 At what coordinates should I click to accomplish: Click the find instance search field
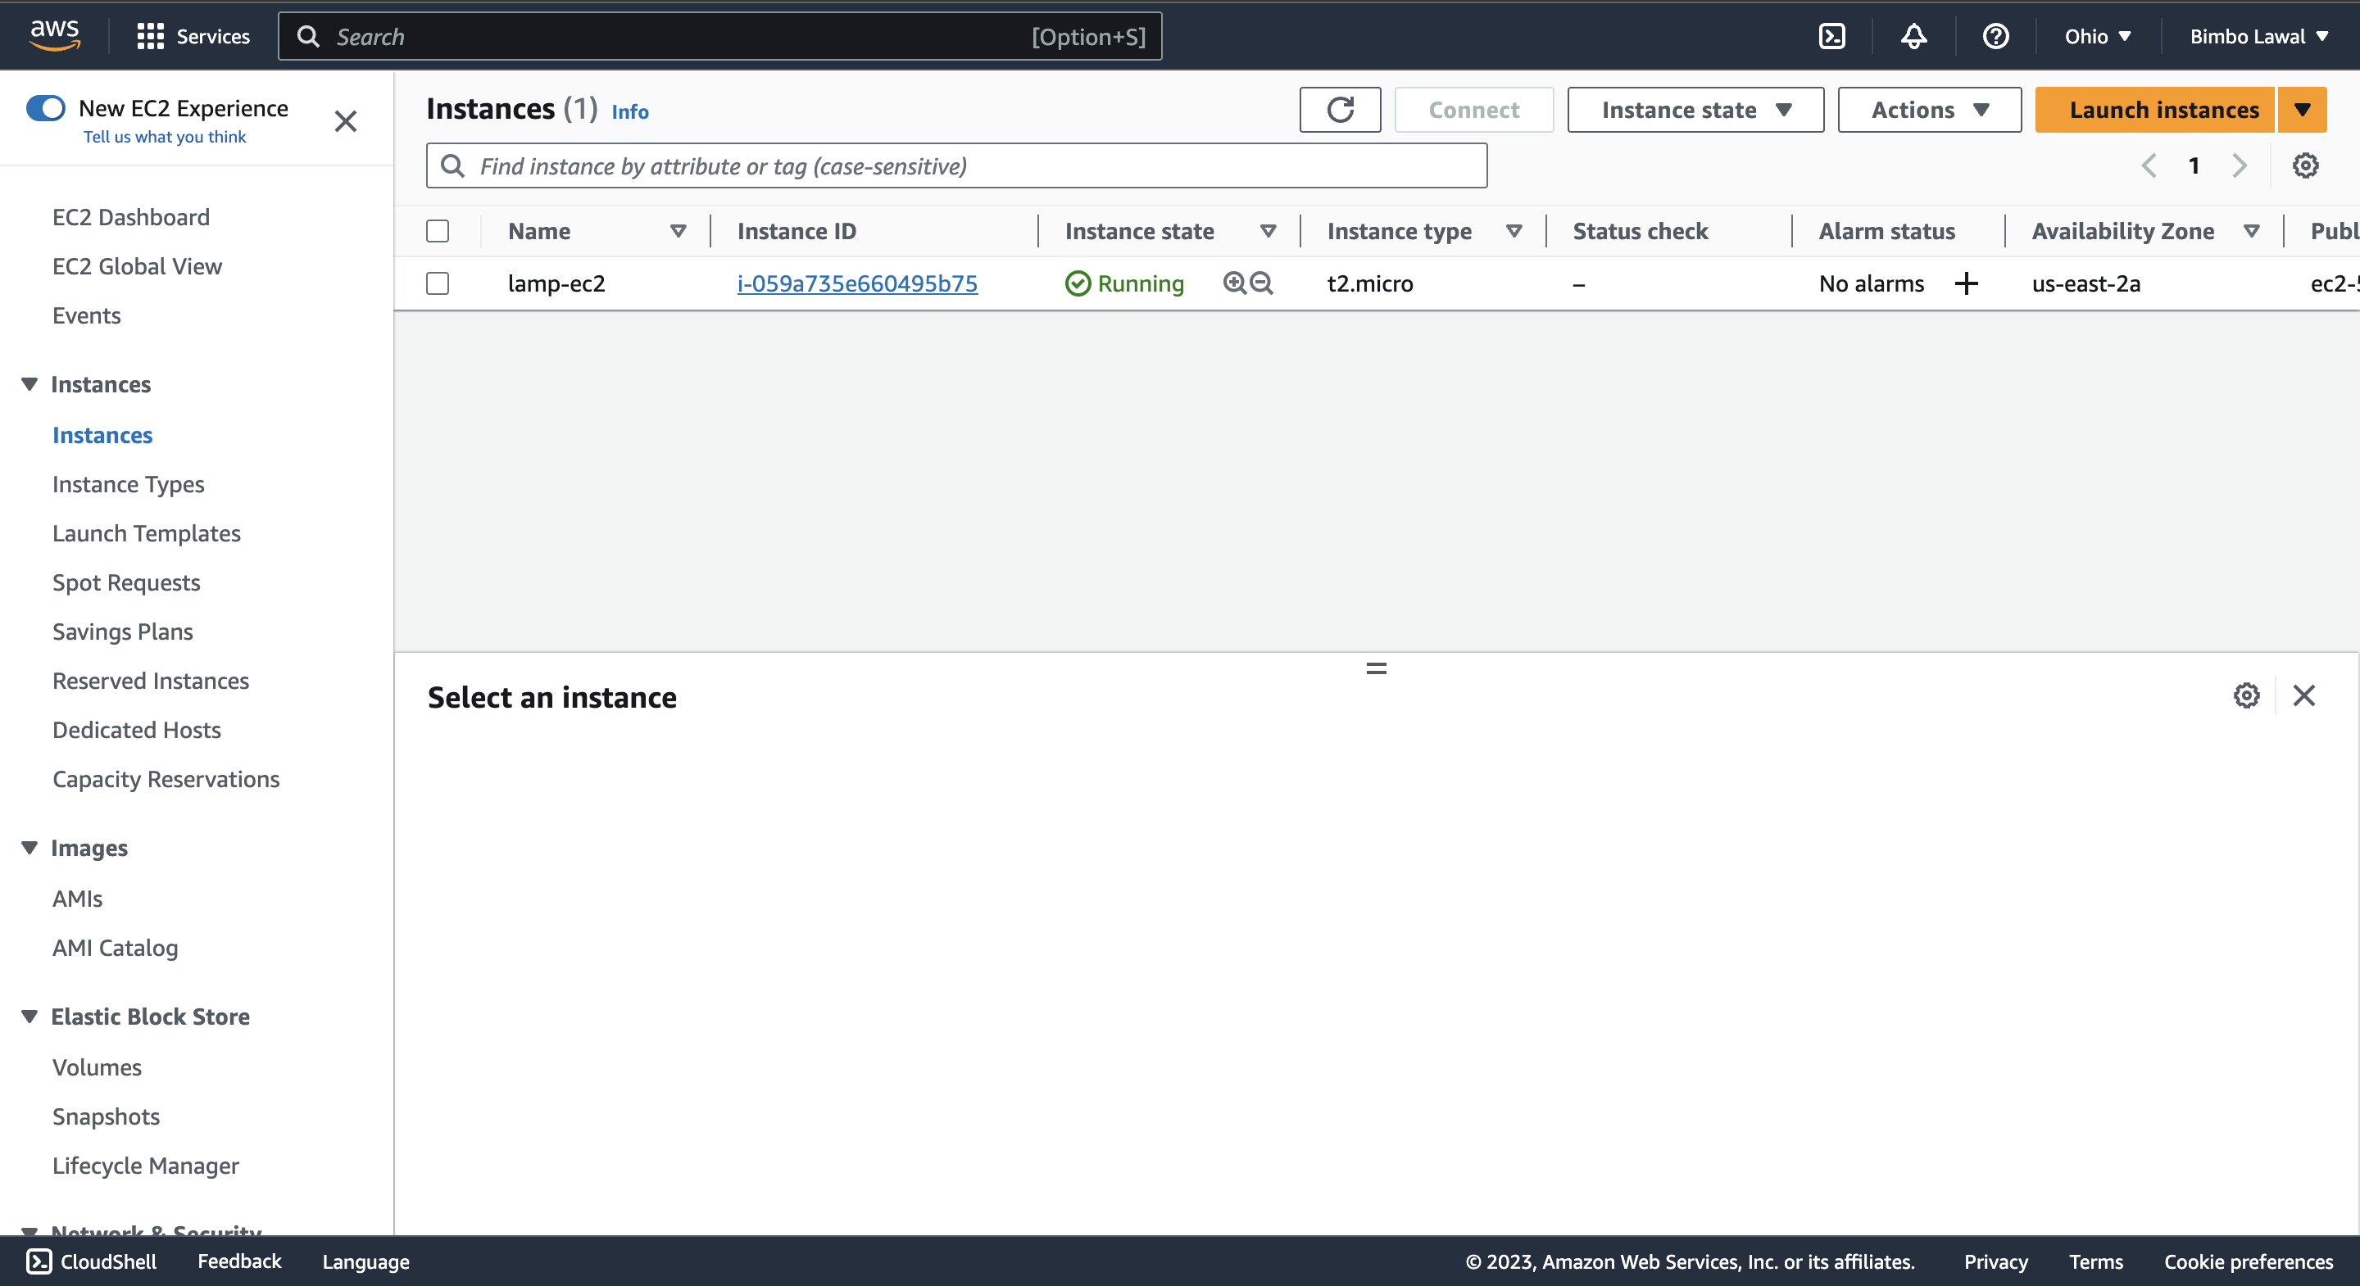point(955,165)
